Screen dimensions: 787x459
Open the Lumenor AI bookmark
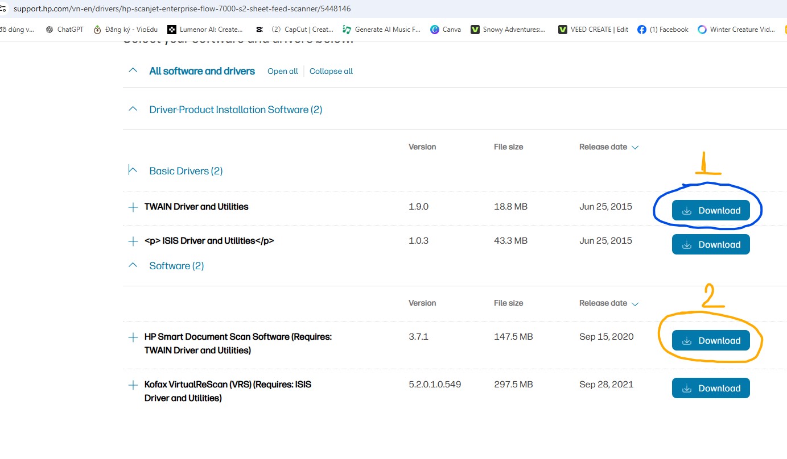pyautogui.click(x=205, y=30)
